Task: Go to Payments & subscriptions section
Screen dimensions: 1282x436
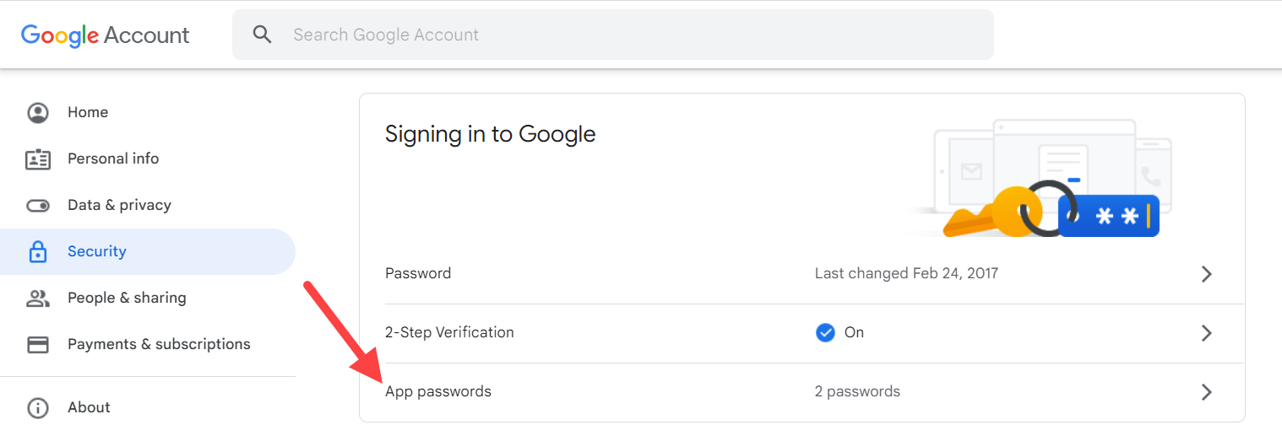Action: coord(159,344)
